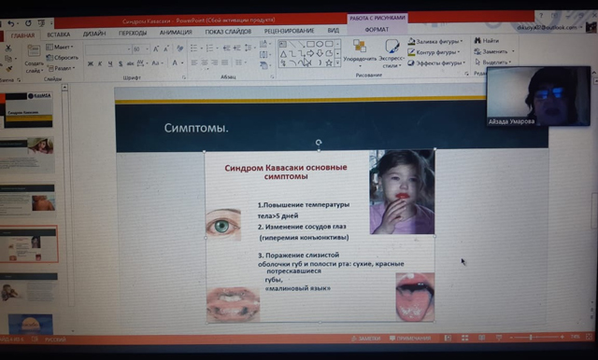Open the ПОКАЗ СЛАЙДОВ ribbon tab
Image resolution: width=598 pixels, height=360 pixels.
click(228, 32)
